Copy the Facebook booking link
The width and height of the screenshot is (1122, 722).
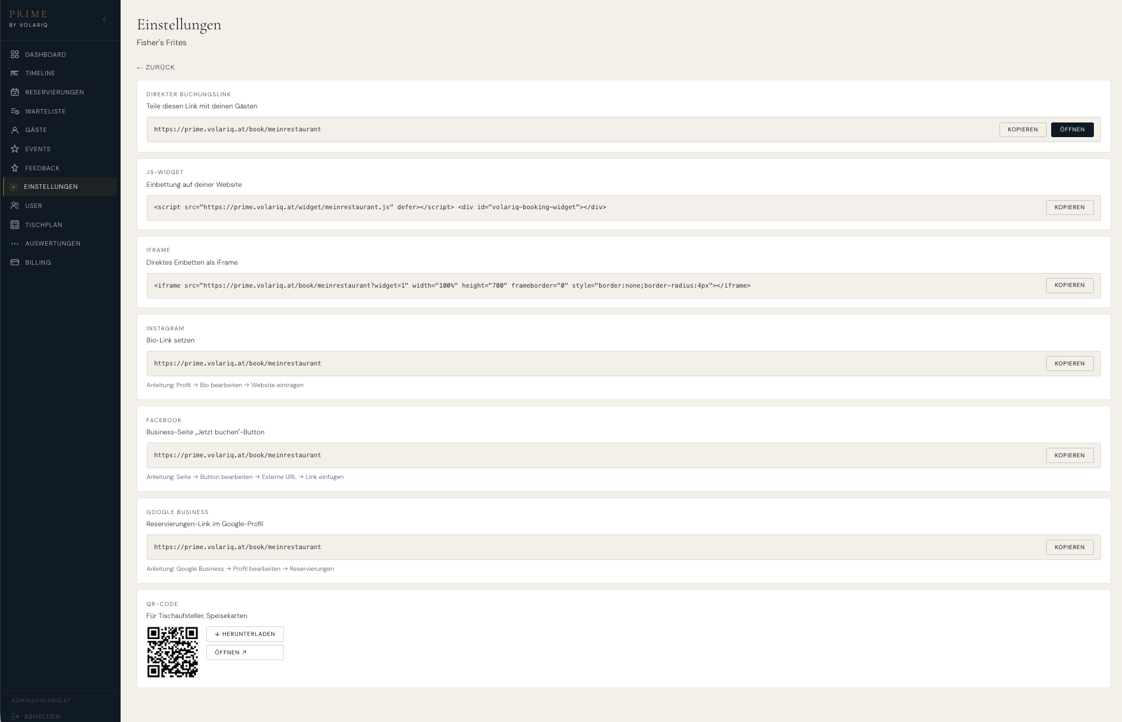[1070, 455]
